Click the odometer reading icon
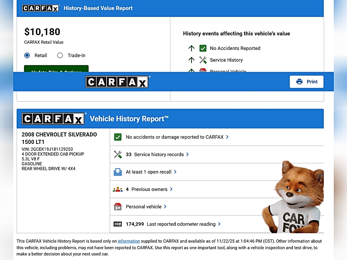This screenshot has width=347, height=260. tap(118, 224)
